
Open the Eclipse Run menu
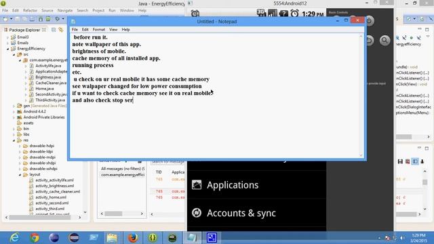[x=112, y=11]
